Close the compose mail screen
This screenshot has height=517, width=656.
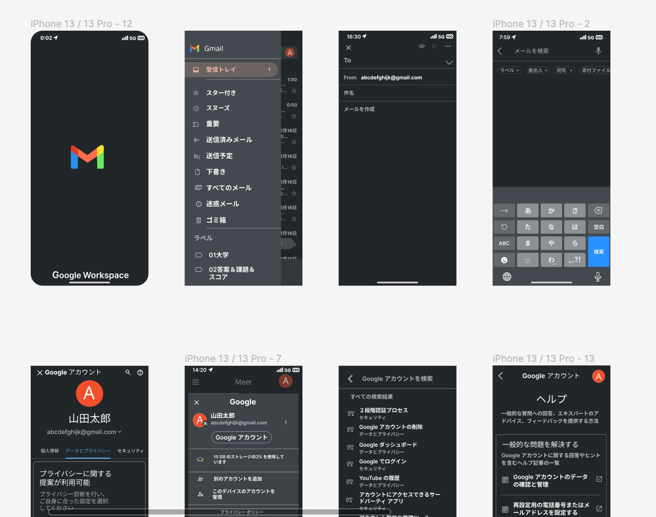click(x=348, y=48)
